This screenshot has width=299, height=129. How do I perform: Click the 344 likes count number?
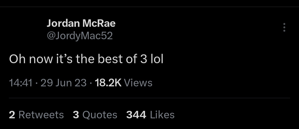coord(136,115)
